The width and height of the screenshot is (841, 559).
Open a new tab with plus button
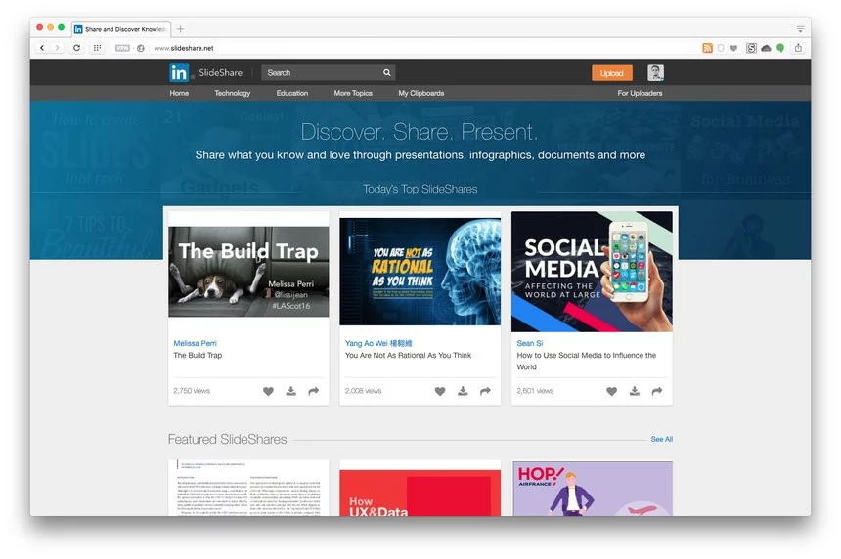[x=181, y=29]
